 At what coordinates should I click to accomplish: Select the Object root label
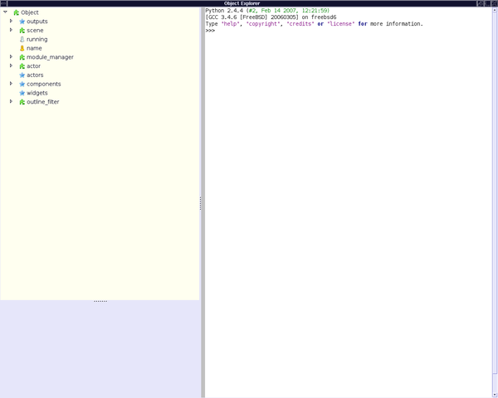[x=30, y=12]
